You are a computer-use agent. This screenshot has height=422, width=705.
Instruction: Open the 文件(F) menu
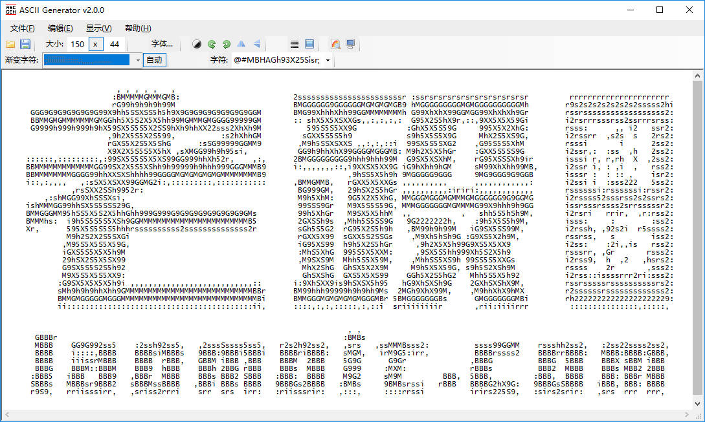22,28
